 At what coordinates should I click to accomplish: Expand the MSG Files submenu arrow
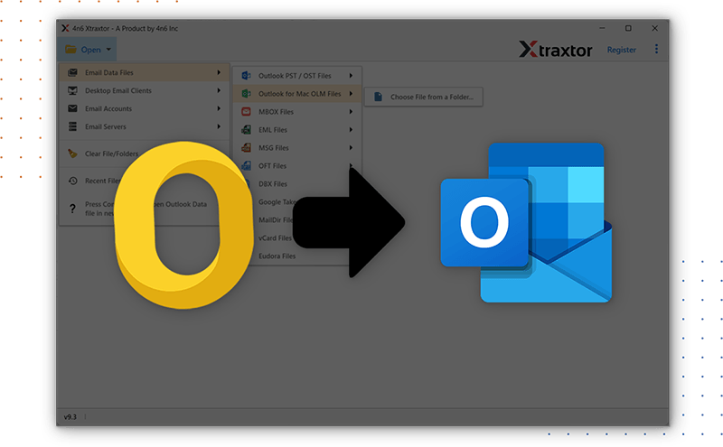coord(351,147)
